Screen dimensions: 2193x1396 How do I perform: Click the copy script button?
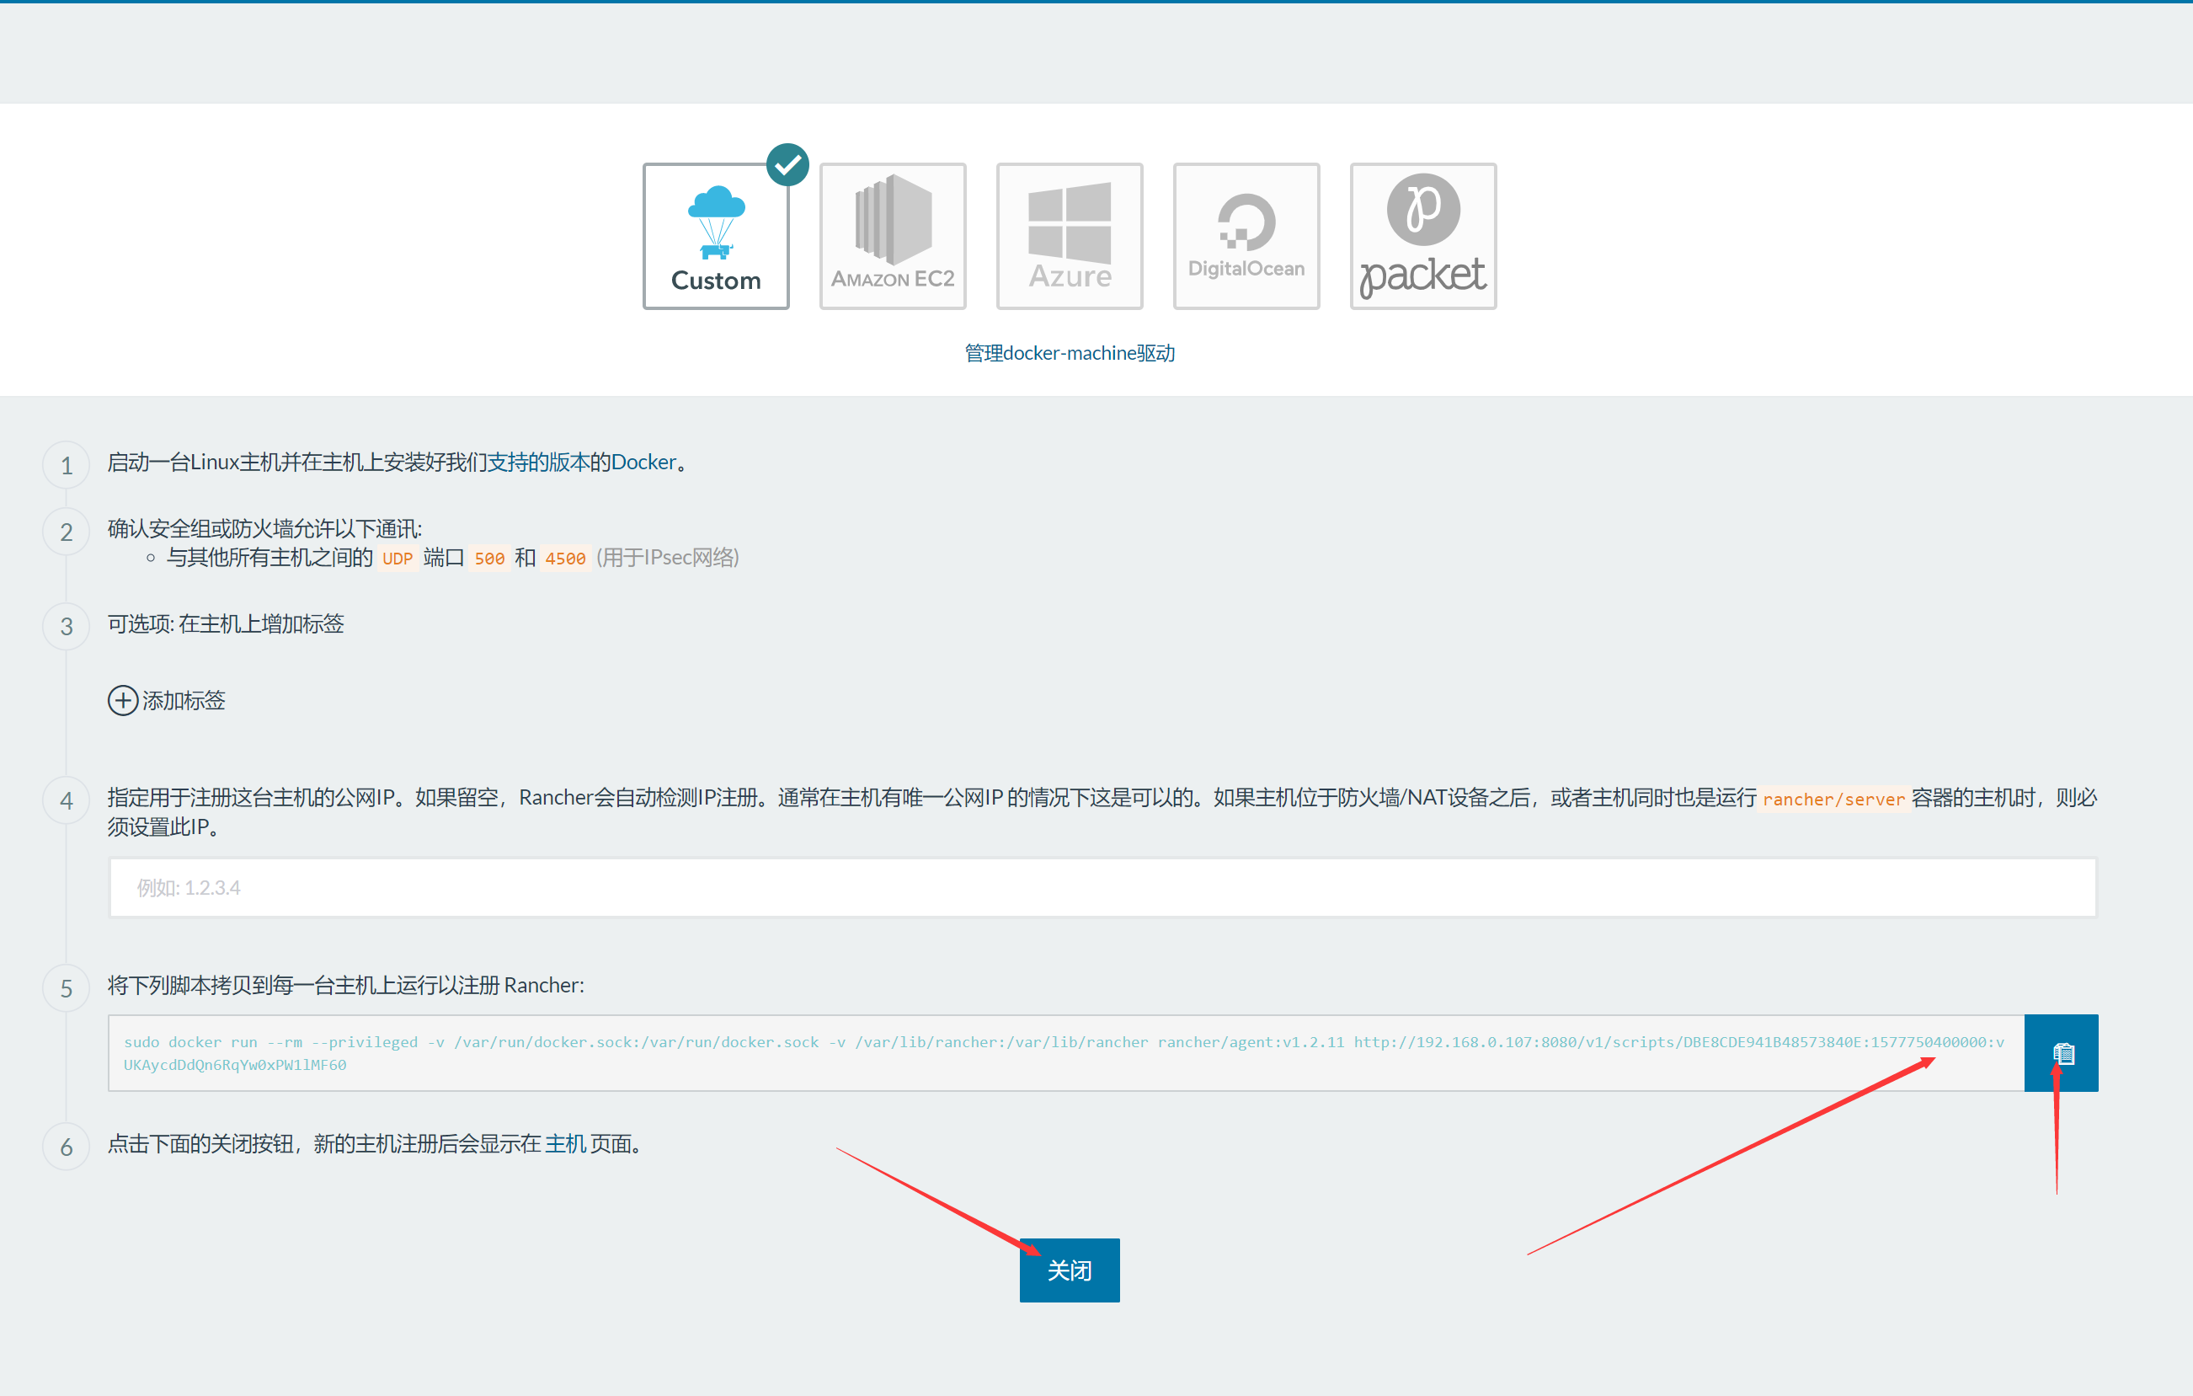pyautogui.click(x=2062, y=1051)
